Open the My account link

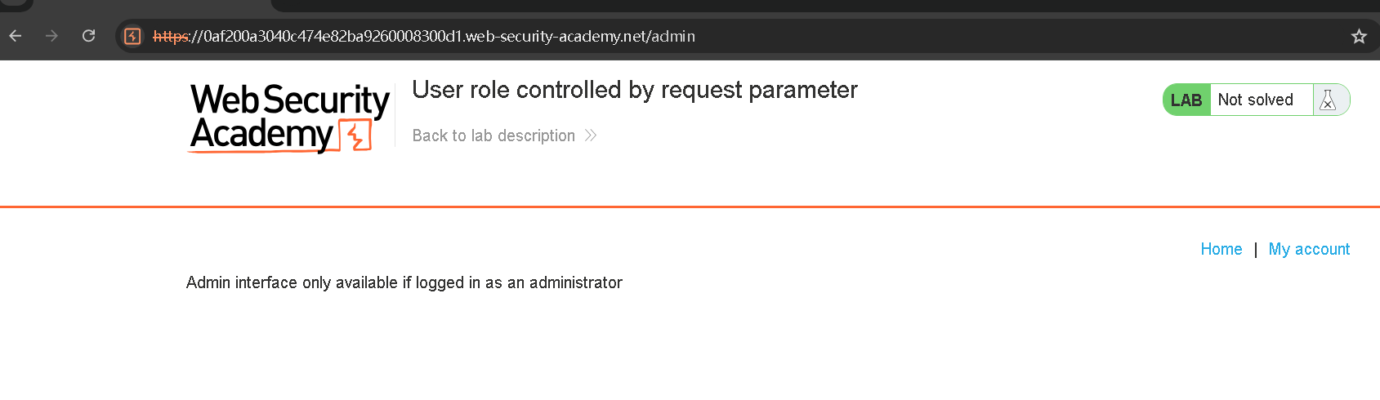click(1309, 249)
